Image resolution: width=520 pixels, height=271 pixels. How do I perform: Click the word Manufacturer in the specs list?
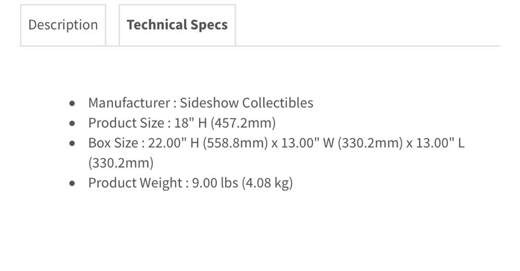click(x=128, y=103)
